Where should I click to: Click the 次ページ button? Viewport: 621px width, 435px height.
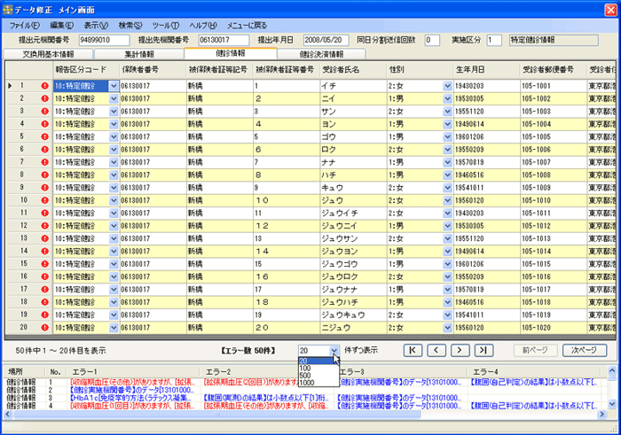[585, 350]
